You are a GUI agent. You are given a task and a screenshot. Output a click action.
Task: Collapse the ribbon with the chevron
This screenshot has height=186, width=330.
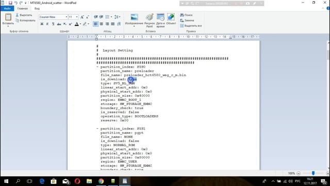323,8
